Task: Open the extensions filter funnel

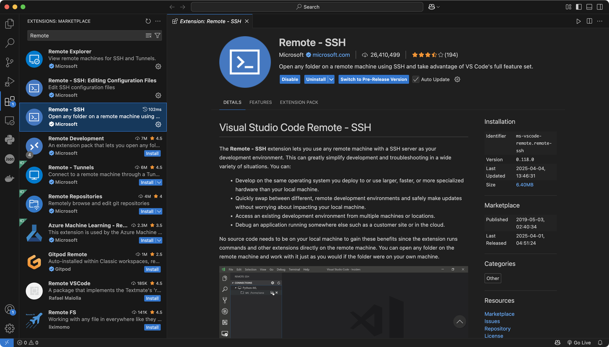Action: (157, 36)
